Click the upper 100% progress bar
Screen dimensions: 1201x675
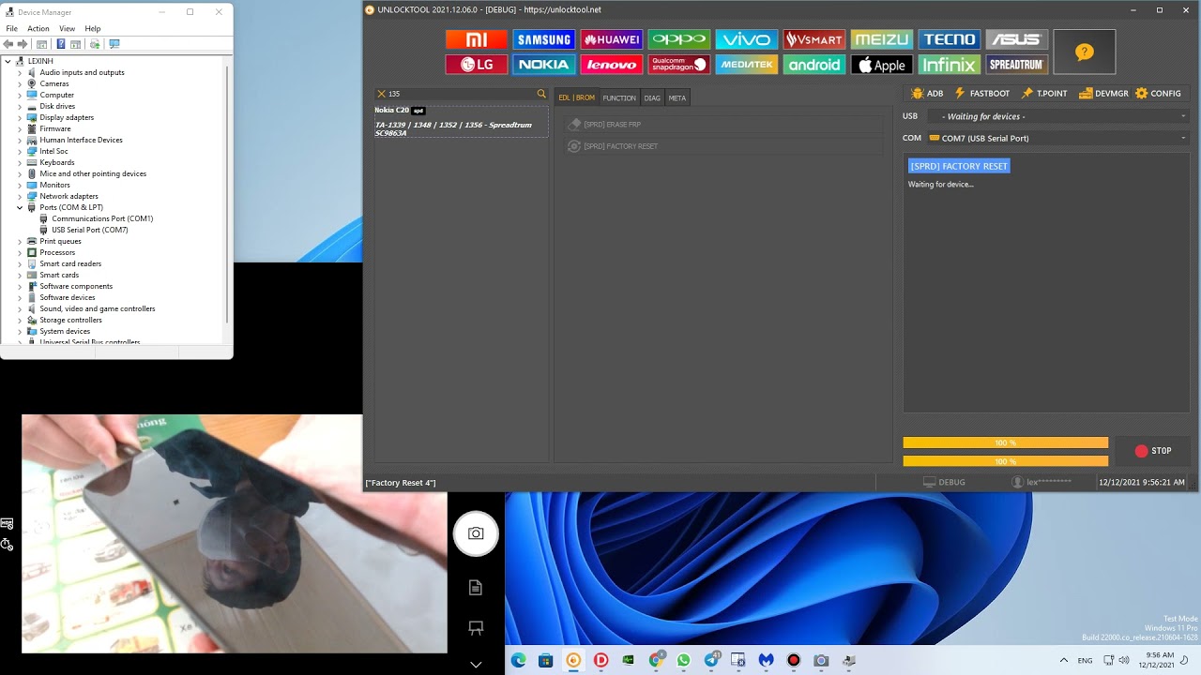pos(1005,442)
